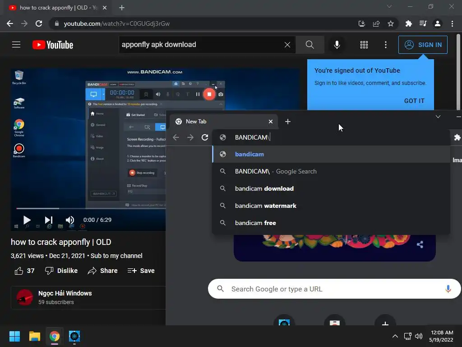Install YouTube app icon in the address bar
This screenshot has width=462, height=347.
click(x=361, y=23)
